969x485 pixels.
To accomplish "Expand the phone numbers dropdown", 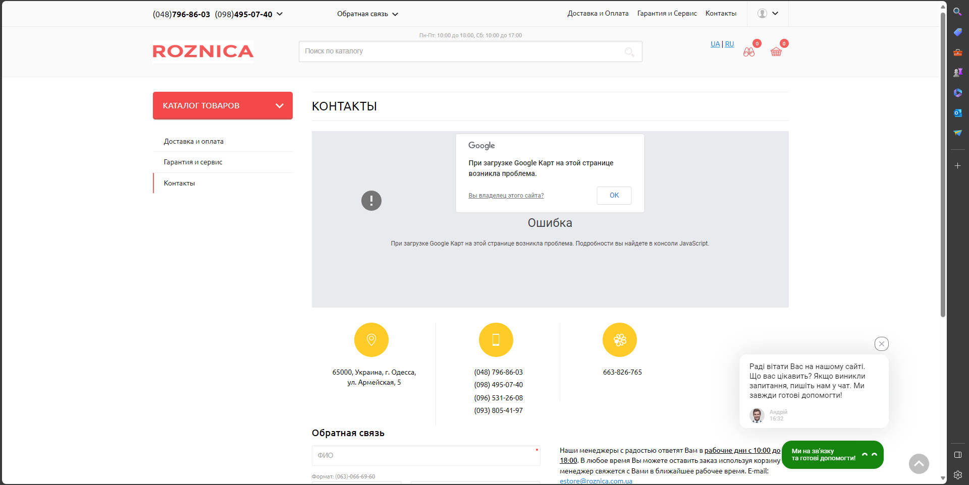I will pyautogui.click(x=280, y=14).
